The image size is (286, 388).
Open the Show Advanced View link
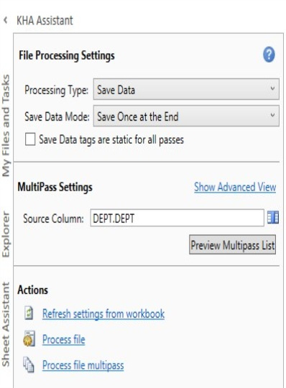pyautogui.click(x=235, y=187)
